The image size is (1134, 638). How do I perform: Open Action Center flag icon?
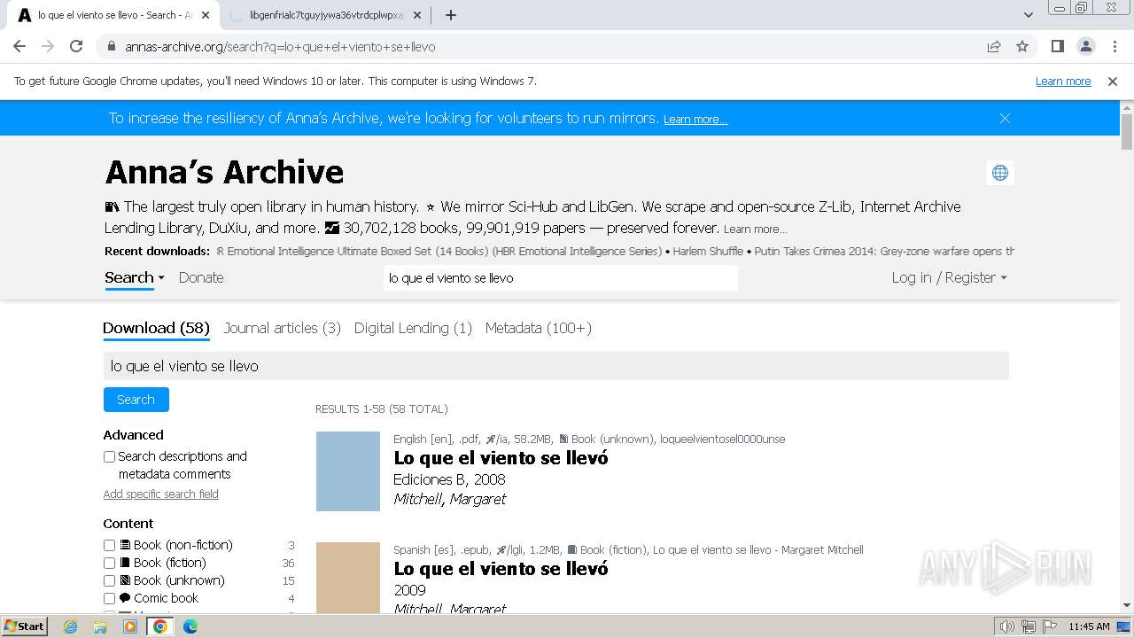[x=1048, y=626]
